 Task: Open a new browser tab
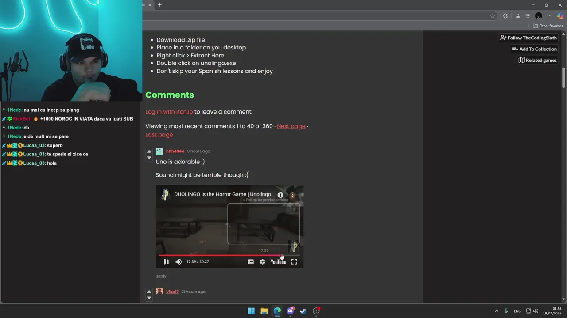159,5
